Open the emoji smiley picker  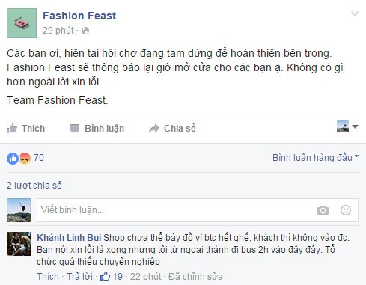(x=346, y=210)
